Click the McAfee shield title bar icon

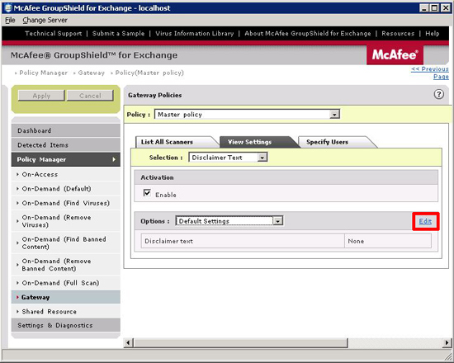(8, 7)
